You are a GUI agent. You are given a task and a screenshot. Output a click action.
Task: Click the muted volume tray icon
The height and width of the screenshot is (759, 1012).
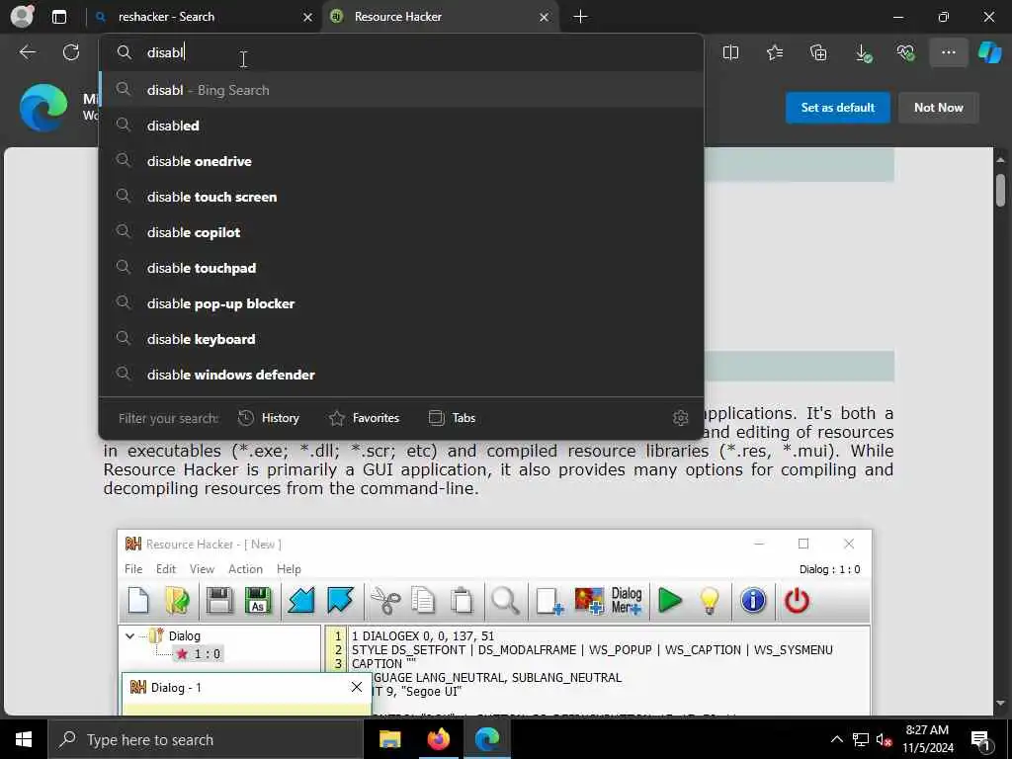pyautogui.click(x=885, y=739)
